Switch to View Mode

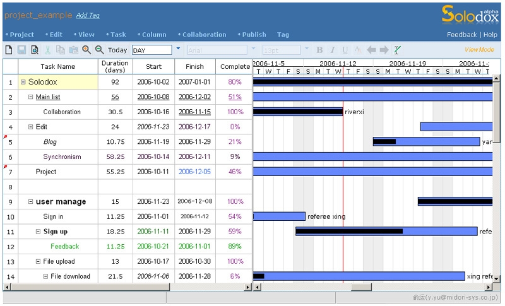tap(479, 50)
